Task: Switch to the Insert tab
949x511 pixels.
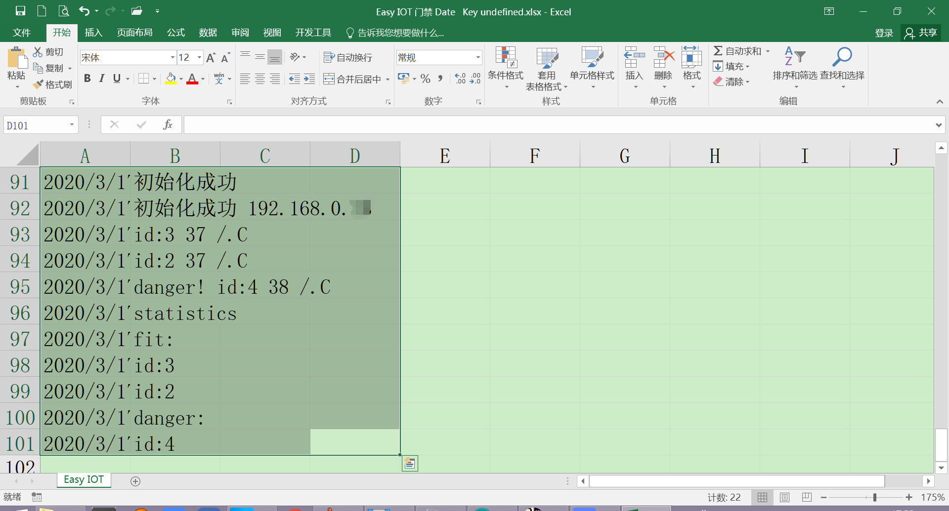Action: 93,33
